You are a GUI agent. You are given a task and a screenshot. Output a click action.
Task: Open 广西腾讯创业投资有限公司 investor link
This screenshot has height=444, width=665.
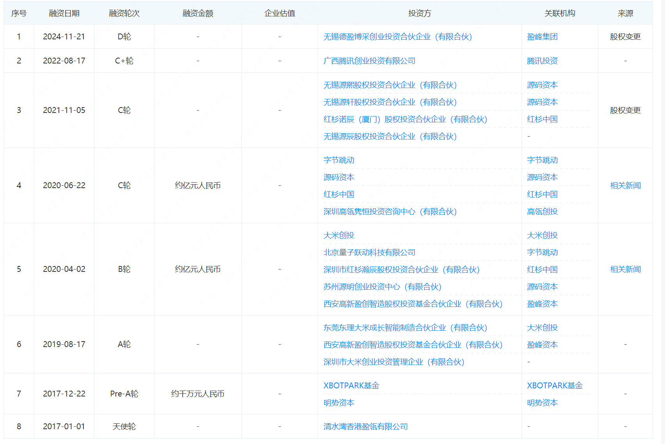370,61
